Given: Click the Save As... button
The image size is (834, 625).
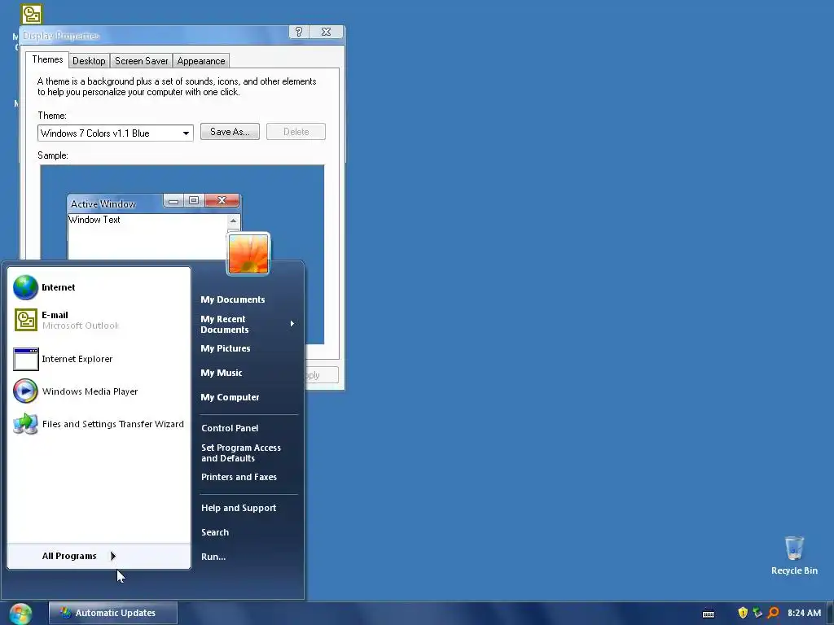Looking at the screenshot, I should coord(230,132).
